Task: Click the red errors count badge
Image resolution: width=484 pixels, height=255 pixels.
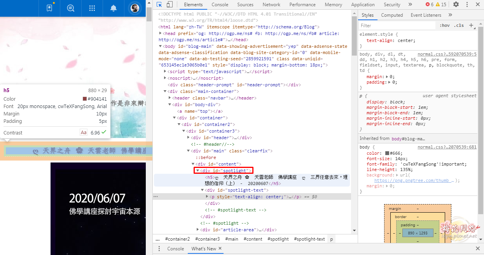Action: [429, 5]
